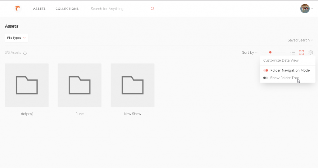The image size is (318, 168).
Task: Refresh the assets count
Action: click(25, 53)
